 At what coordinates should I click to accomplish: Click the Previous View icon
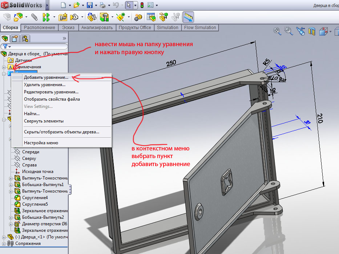(300, 31)
